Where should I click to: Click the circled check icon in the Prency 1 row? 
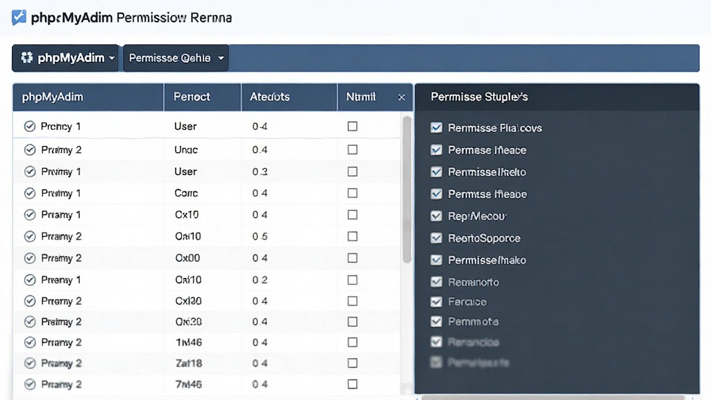(30, 126)
